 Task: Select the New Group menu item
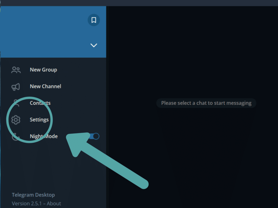click(x=53, y=70)
